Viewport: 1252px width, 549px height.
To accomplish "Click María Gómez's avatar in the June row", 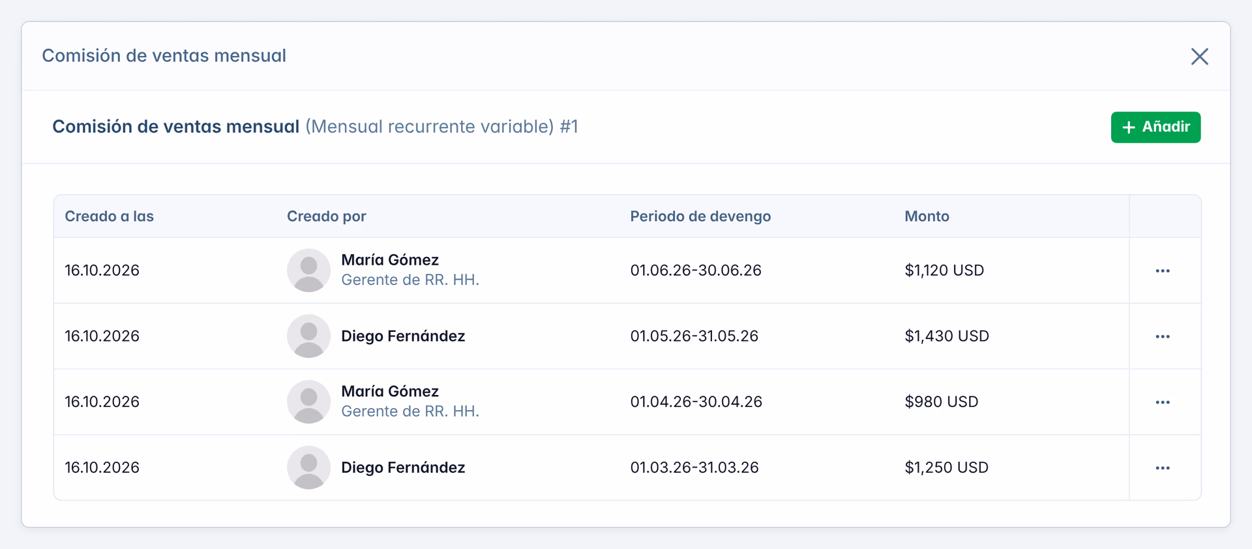I will 308,270.
